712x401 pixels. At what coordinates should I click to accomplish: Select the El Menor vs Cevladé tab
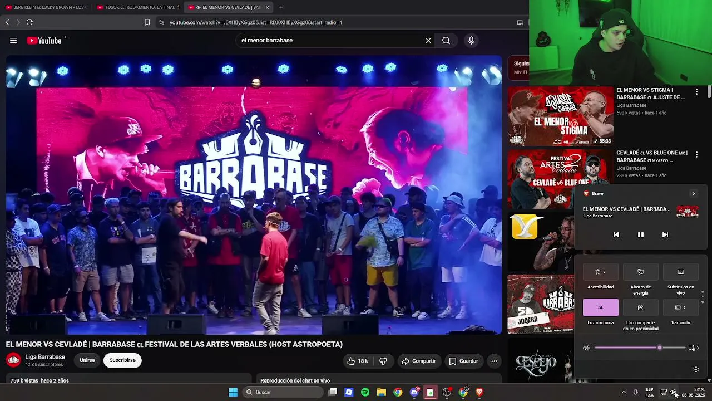point(228,7)
